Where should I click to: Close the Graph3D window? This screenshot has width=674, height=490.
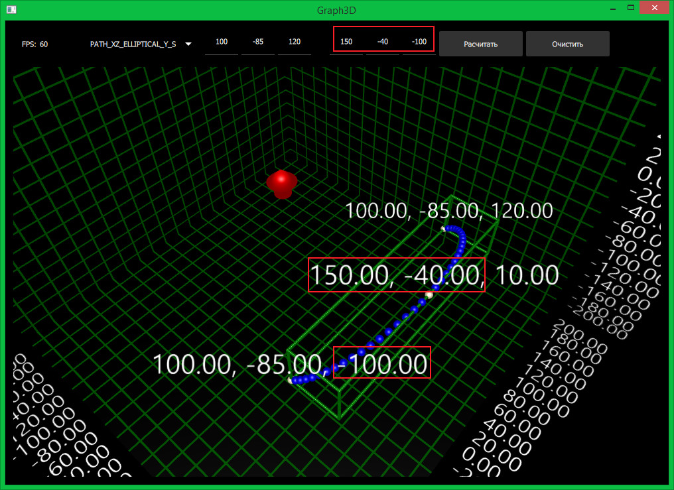click(x=655, y=8)
